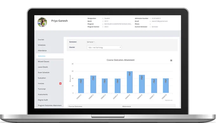Click the CO604.5 x-axis label
Image resolution: width=216 pixels, height=123 pixels.
click(x=128, y=97)
